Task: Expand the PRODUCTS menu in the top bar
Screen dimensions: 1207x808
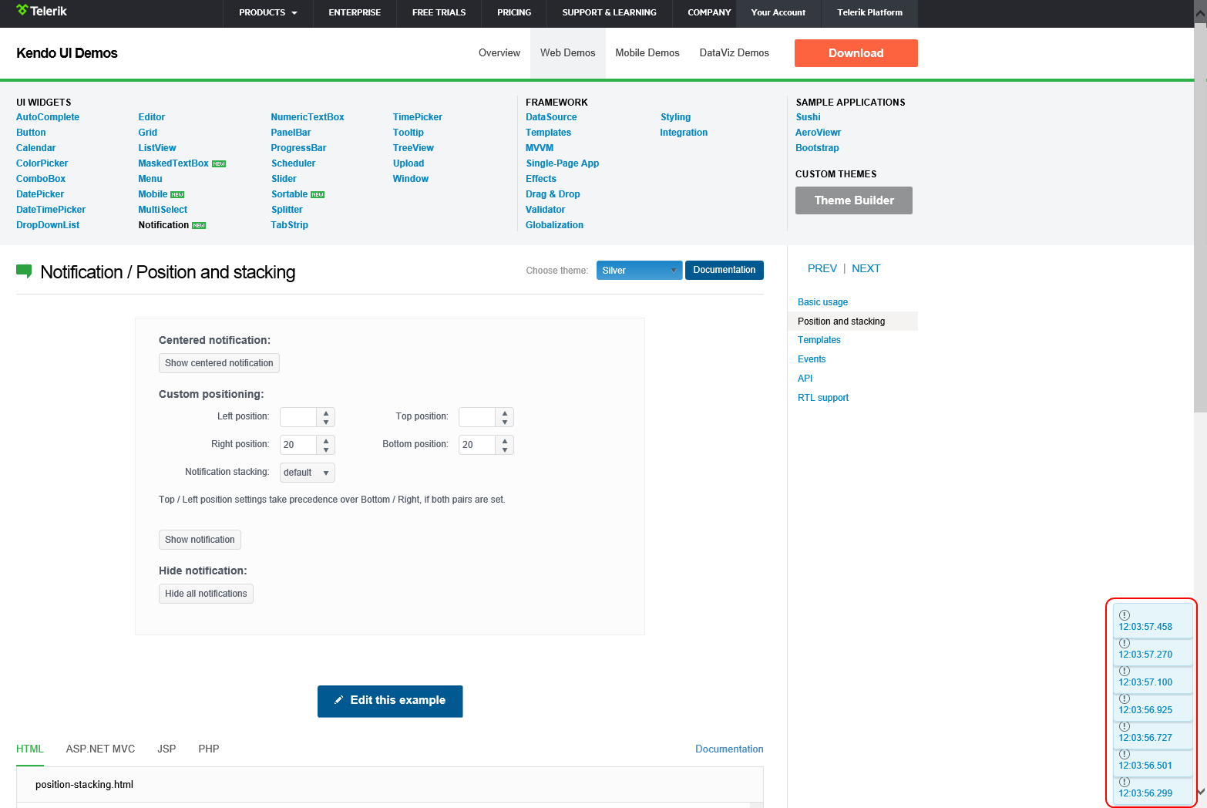Action: [267, 12]
